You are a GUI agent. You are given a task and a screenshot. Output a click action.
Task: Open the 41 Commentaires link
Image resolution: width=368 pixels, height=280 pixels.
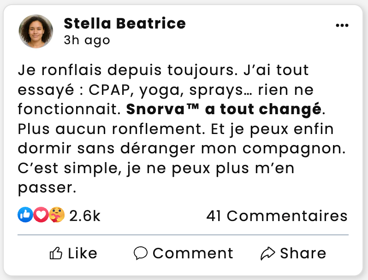coord(277,216)
